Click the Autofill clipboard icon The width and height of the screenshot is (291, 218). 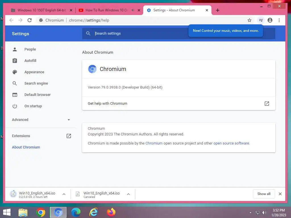(15, 61)
